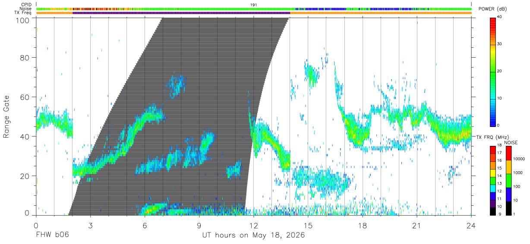Click range gate tick label 40
Screen dimensions: 530x244
click(25, 136)
